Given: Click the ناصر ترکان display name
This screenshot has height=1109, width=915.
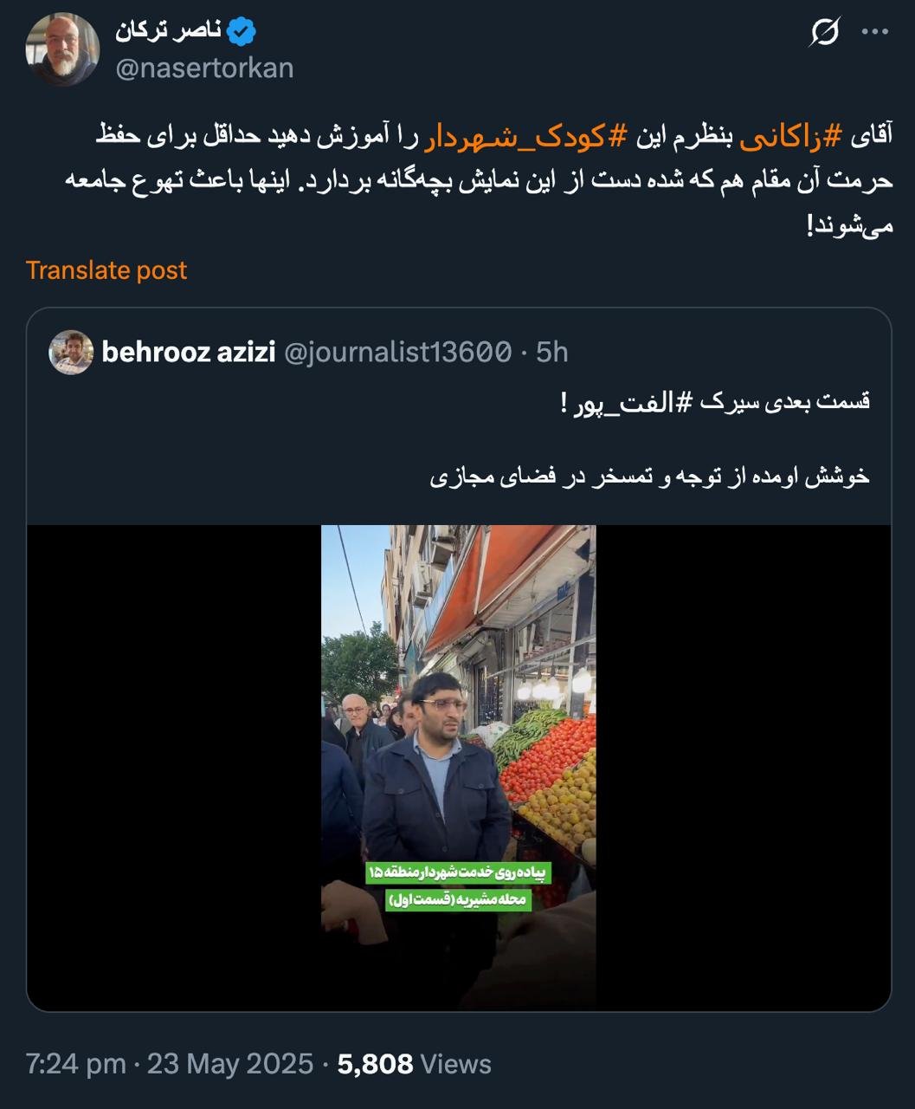Looking at the screenshot, I should coord(168,32).
